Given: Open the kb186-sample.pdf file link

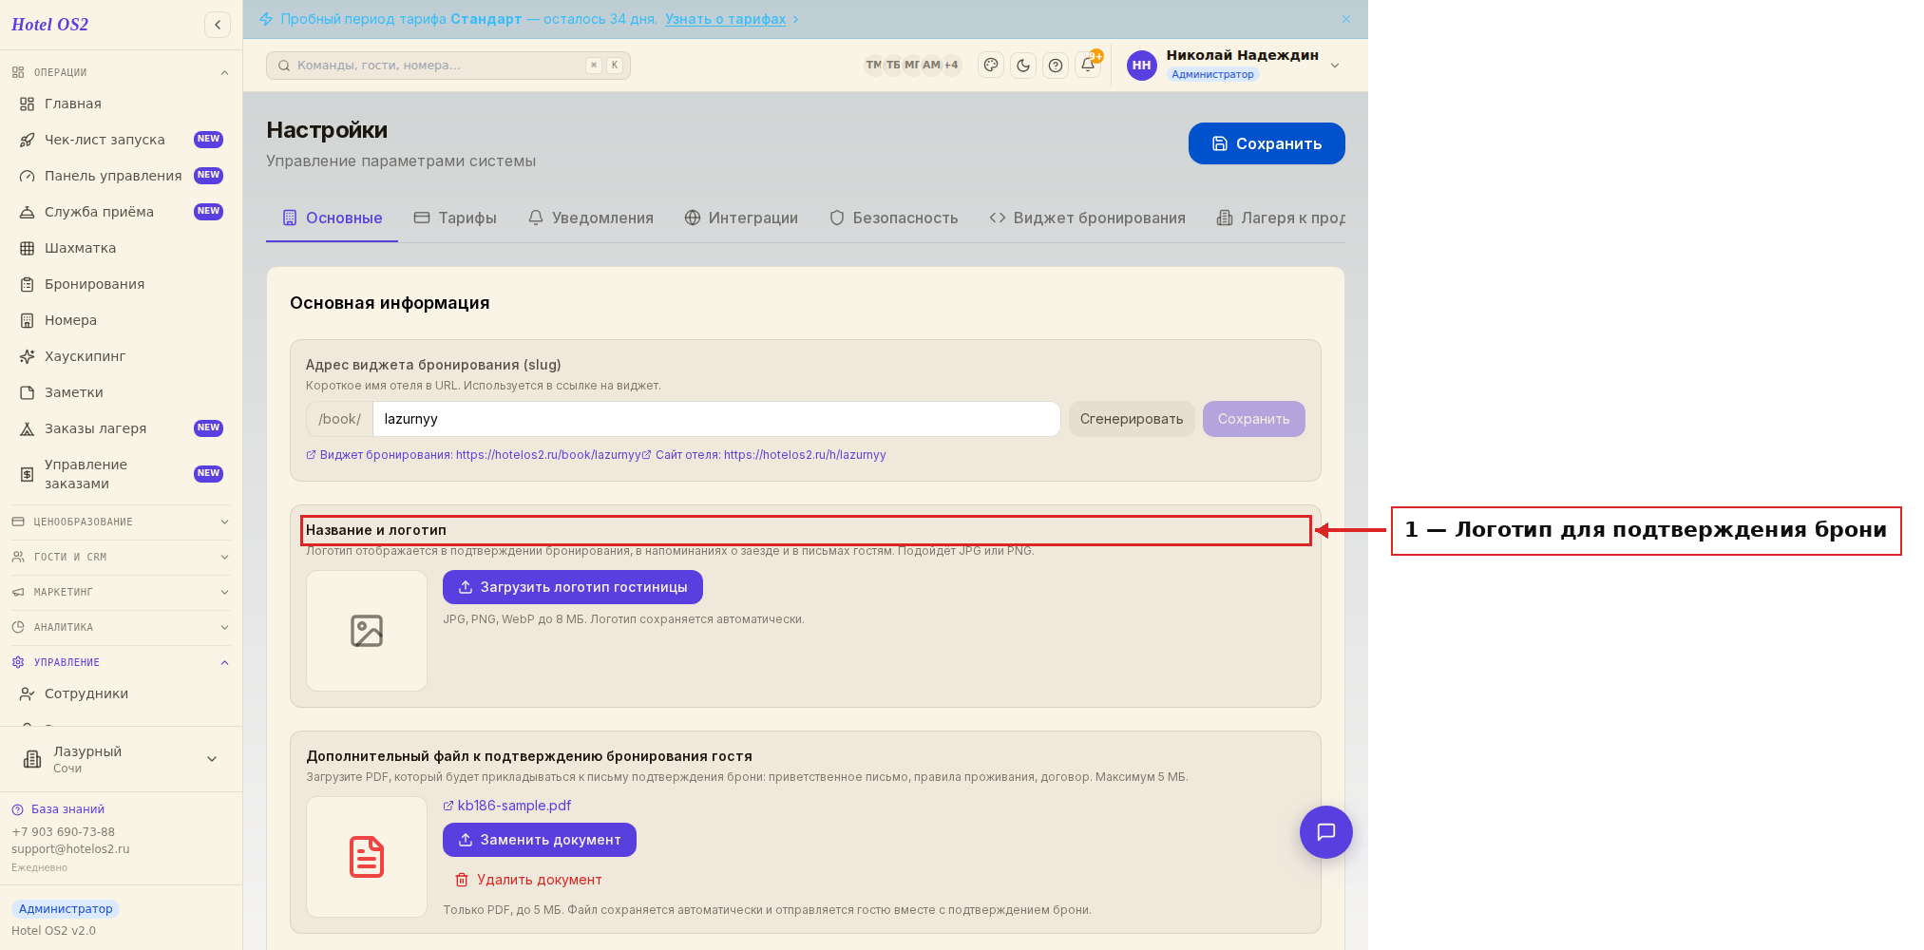Looking at the screenshot, I should [507, 806].
